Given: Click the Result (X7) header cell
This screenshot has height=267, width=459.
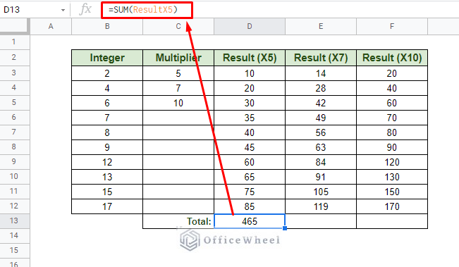Looking at the screenshot, I should coord(321,58).
